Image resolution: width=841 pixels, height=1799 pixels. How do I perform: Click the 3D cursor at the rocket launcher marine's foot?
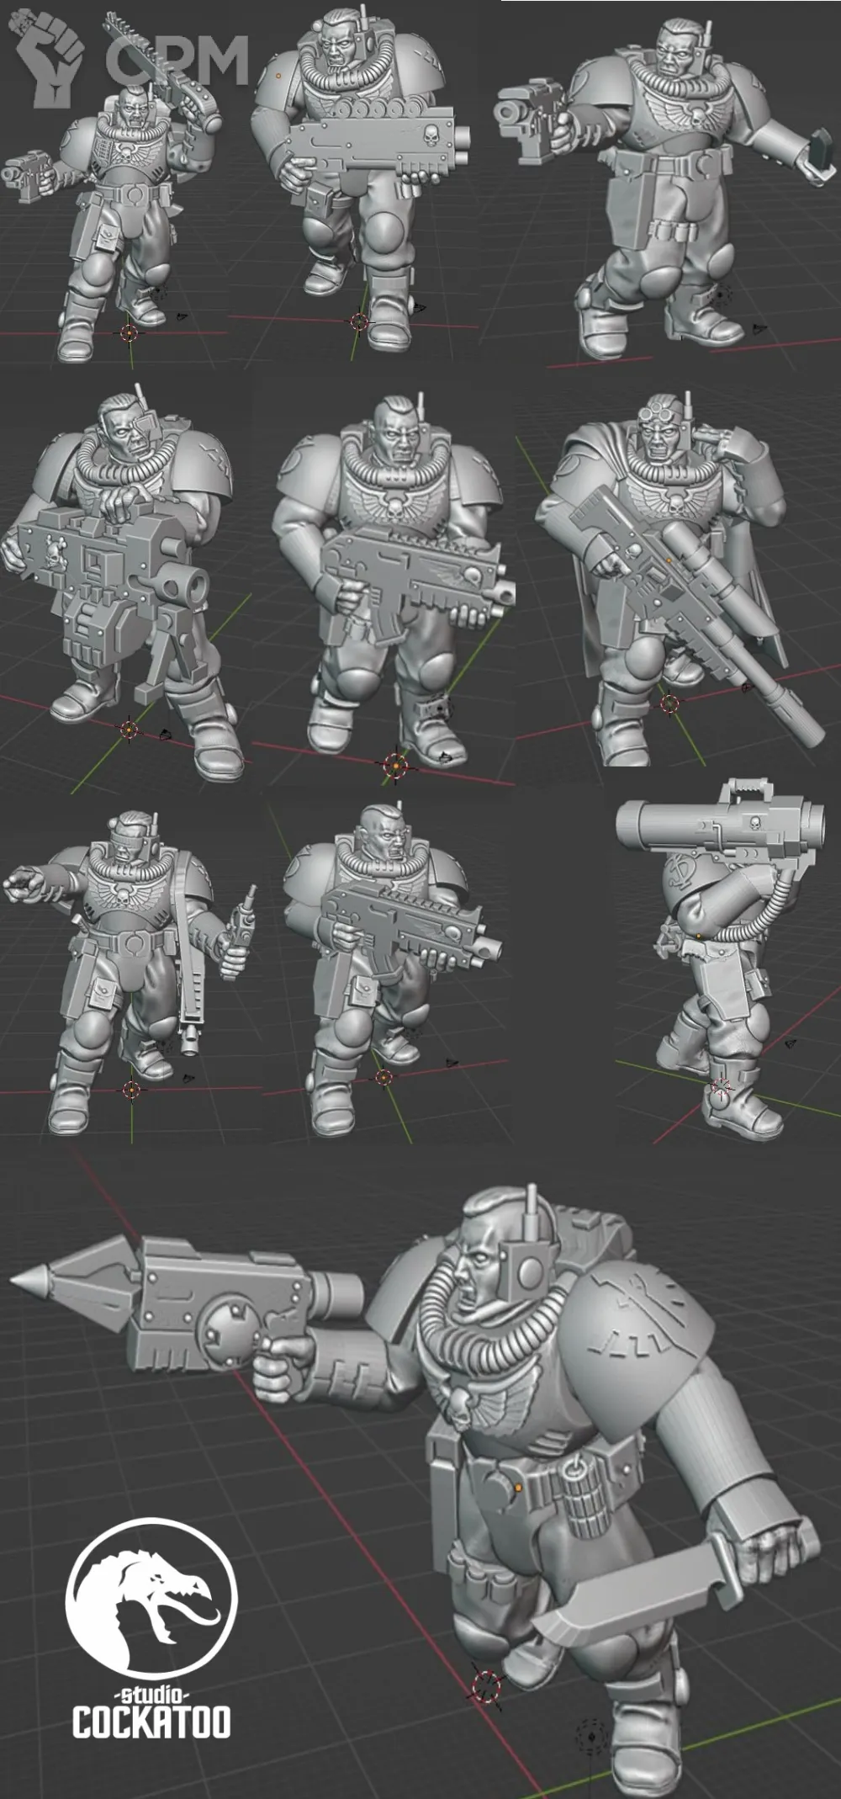[x=722, y=1089]
